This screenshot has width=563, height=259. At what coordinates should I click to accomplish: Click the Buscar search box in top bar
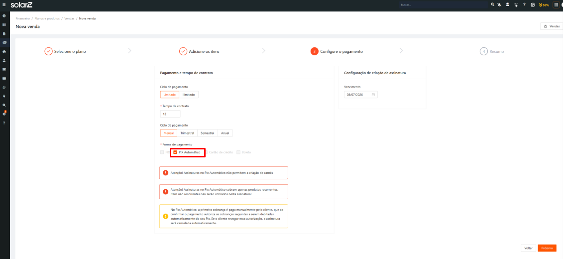(x=444, y=5)
